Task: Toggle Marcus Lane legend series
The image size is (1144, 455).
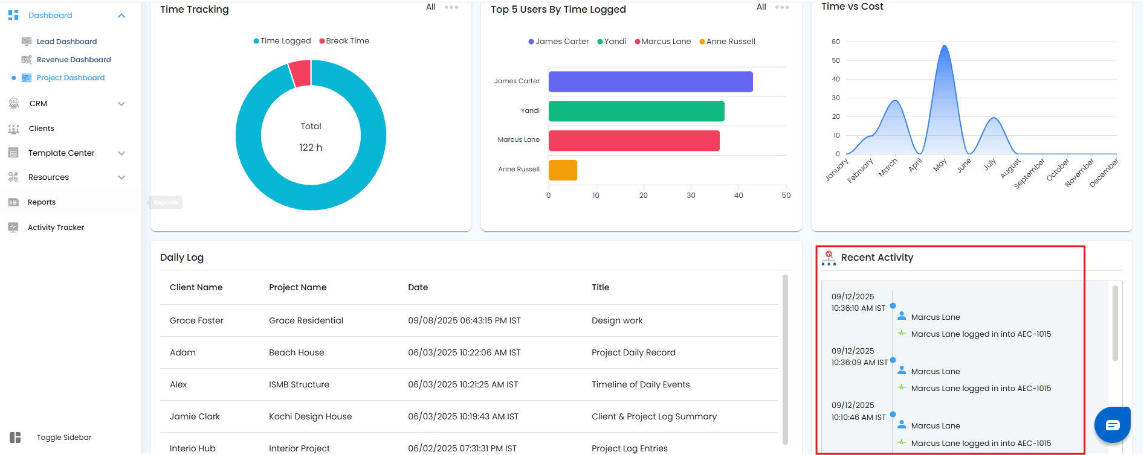Action: (x=662, y=42)
